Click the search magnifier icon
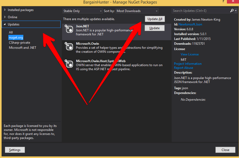 [x=232, y=11]
